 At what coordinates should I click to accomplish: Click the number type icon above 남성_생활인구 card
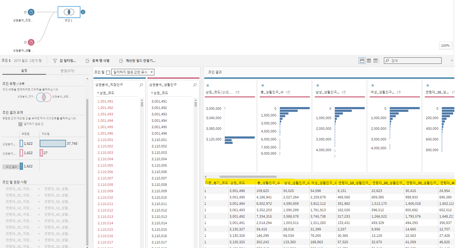click(x=317, y=85)
